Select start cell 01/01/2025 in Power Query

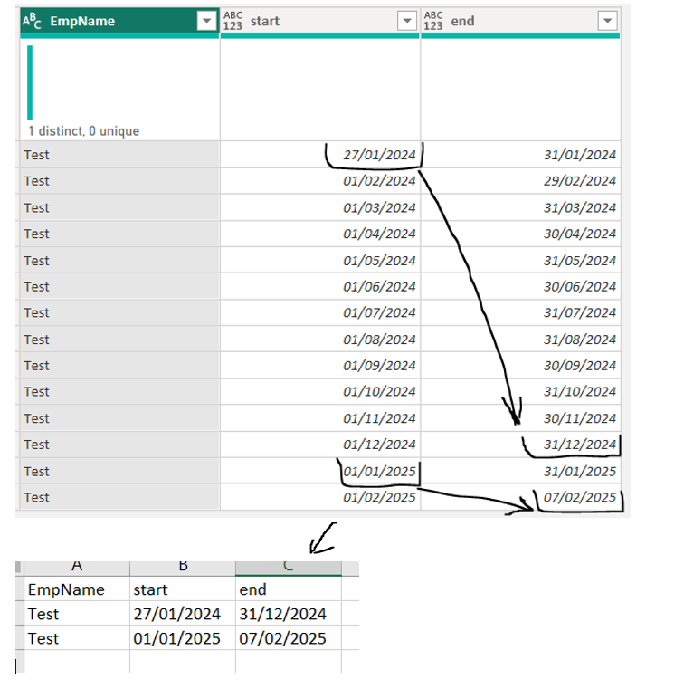point(320,471)
